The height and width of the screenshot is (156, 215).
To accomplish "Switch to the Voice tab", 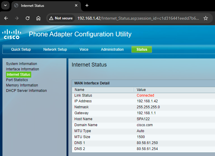I will (x=84, y=49).
